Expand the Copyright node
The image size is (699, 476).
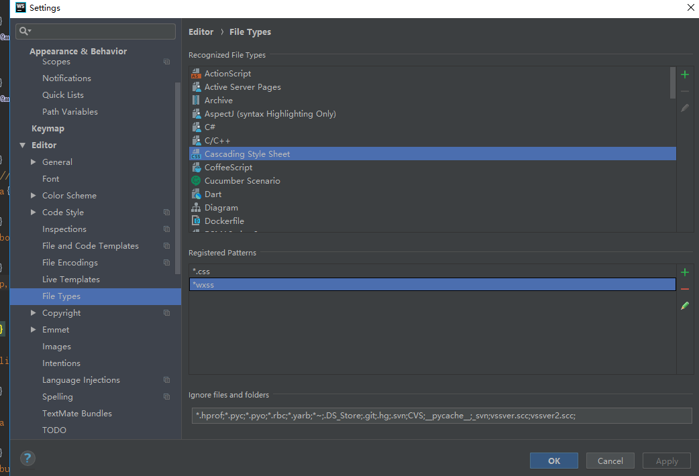pos(34,313)
